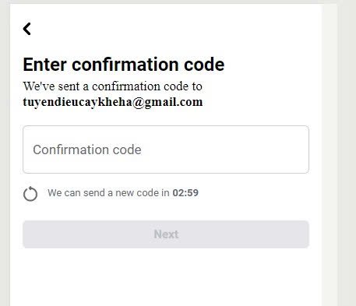
Task: Click the 02:59 countdown timer
Action: tap(185, 193)
